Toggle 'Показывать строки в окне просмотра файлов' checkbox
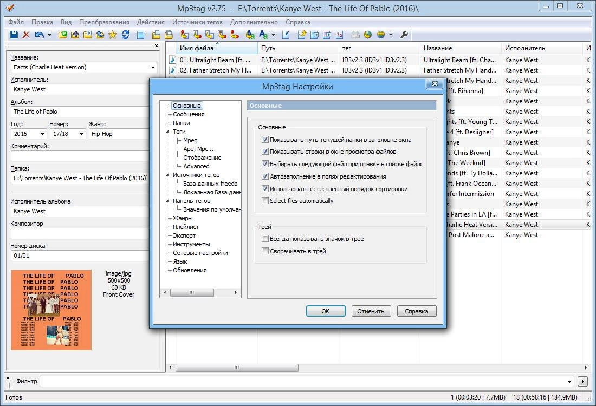The image size is (596, 406). (x=265, y=152)
